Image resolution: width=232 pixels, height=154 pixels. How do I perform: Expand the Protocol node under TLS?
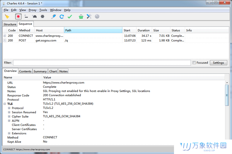pos(9,108)
